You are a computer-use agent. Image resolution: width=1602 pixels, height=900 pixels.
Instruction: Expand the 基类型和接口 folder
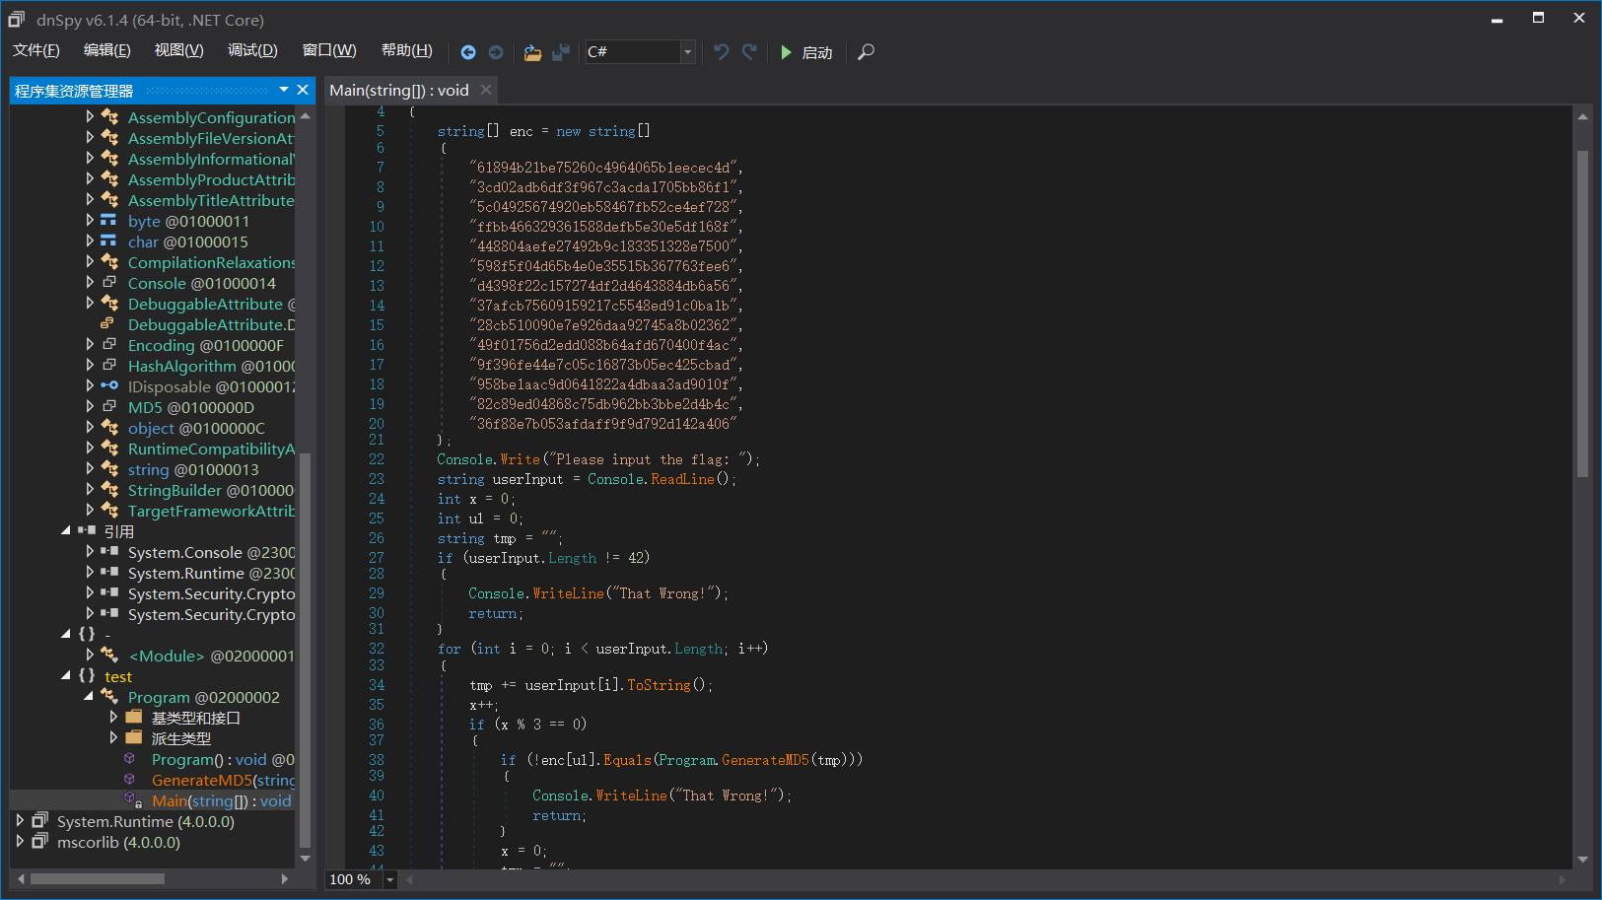tap(113, 717)
